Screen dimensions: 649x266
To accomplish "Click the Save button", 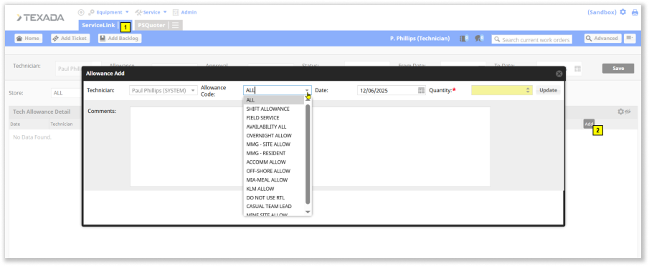I will tap(618, 69).
